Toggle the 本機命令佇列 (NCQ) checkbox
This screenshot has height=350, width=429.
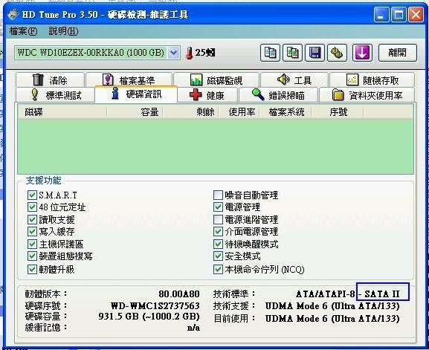coord(218,269)
